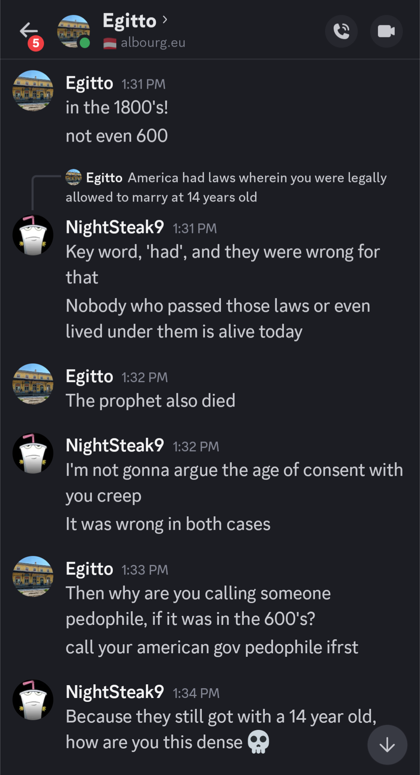Start a voice call with Egitto
420x775 pixels.
click(x=341, y=31)
